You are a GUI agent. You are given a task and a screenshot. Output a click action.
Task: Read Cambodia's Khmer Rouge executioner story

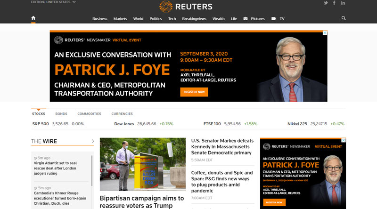tap(60, 198)
